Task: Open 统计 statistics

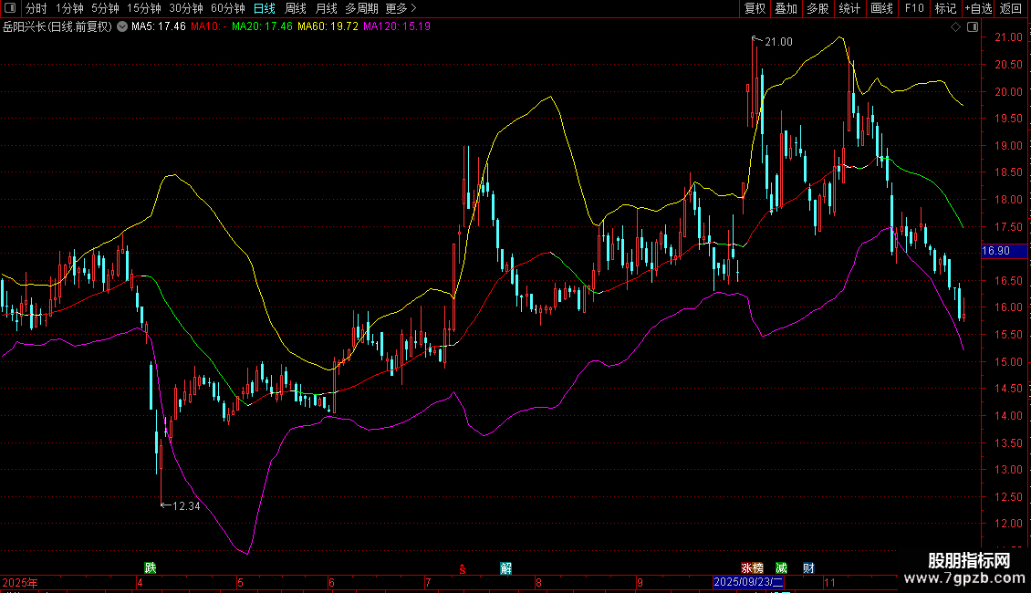Action: point(849,8)
